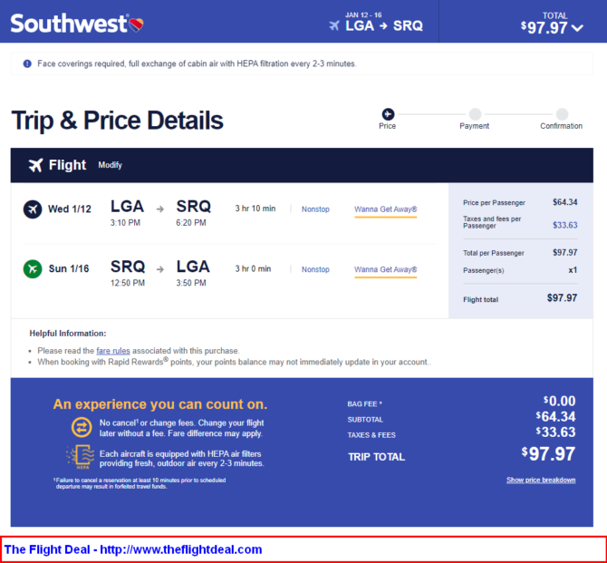Select the Confirmation step circle
Viewport: 607px width, 563px height.
tap(562, 114)
